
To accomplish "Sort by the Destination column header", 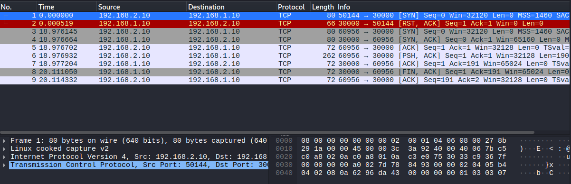I will point(231,7).
